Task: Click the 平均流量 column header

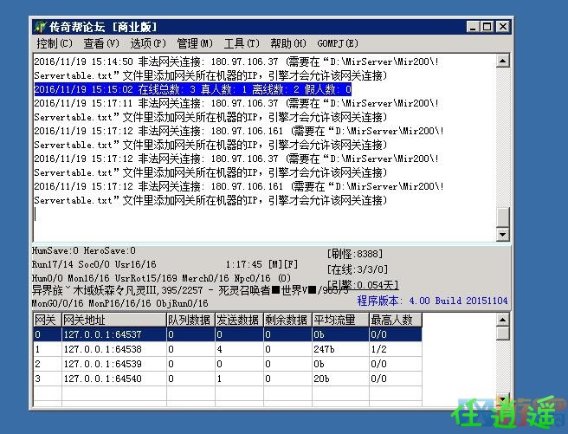Action: point(340,320)
